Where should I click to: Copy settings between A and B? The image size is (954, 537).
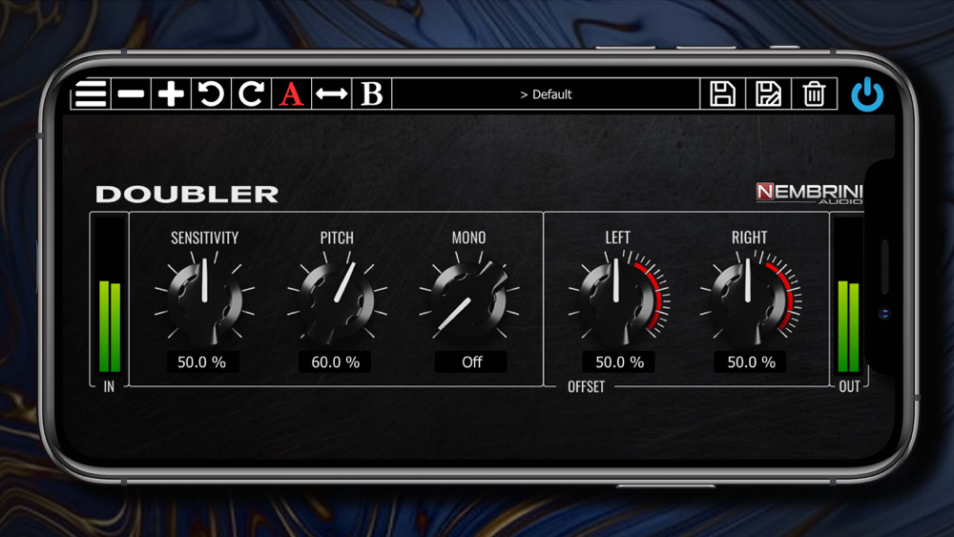tap(332, 94)
